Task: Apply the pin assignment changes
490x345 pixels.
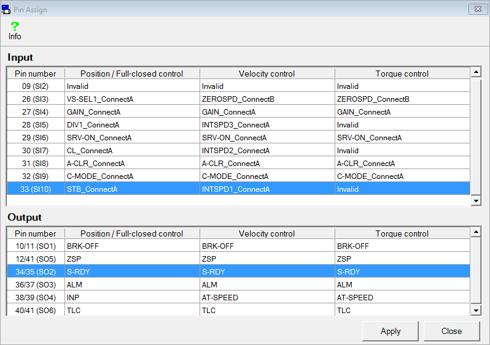Action: 391,331
